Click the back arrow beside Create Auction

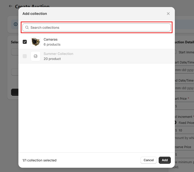(x=10, y=6)
